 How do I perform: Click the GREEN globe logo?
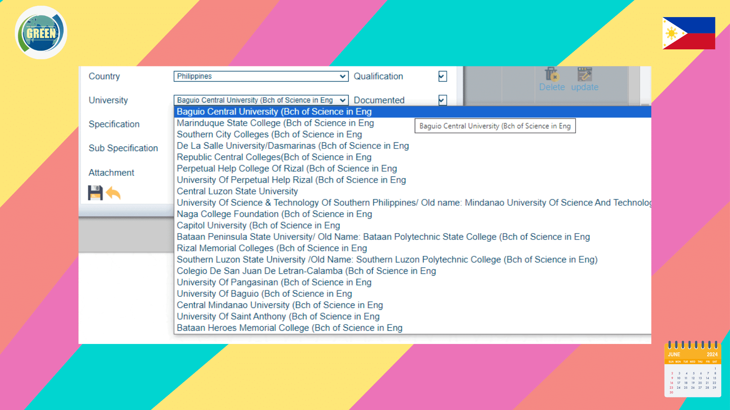point(41,33)
